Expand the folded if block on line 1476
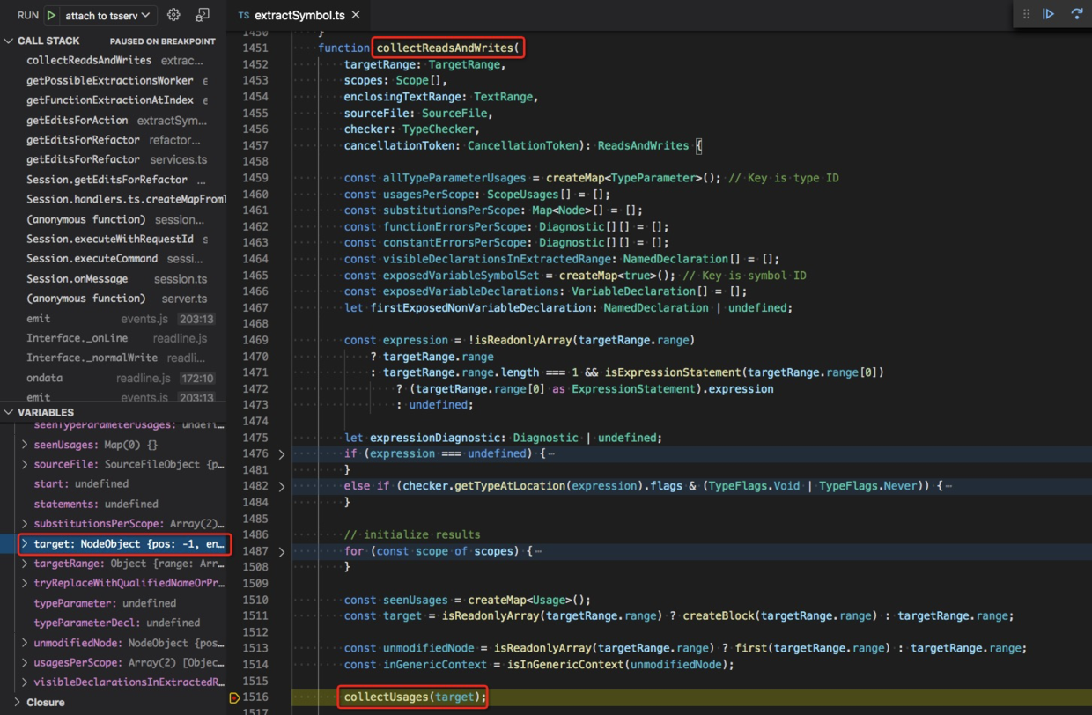The width and height of the screenshot is (1092, 715). click(281, 453)
